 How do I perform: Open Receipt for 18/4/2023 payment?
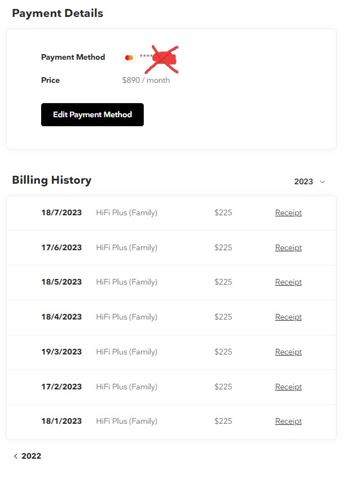coord(288,317)
